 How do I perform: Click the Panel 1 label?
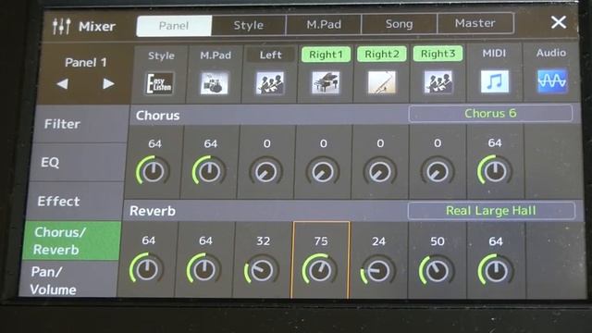[x=86, y=62]
